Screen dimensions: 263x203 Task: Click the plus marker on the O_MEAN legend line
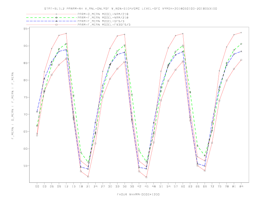[x=56, y=14]
